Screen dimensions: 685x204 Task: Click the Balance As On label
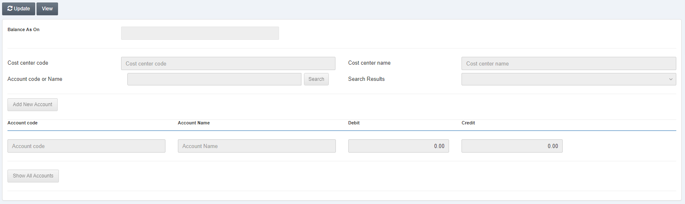pyautogui.click(x=24, y=29)
